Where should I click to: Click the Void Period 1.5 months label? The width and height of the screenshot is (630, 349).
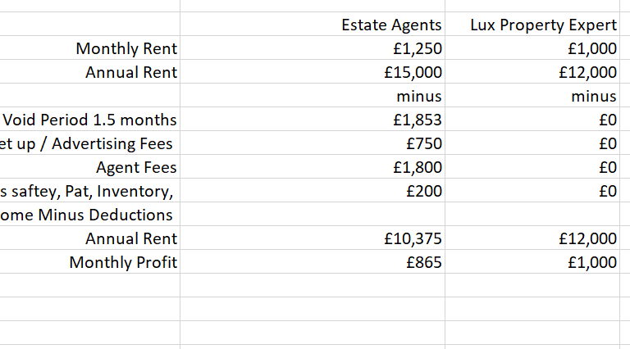click(x=90, y=120)
